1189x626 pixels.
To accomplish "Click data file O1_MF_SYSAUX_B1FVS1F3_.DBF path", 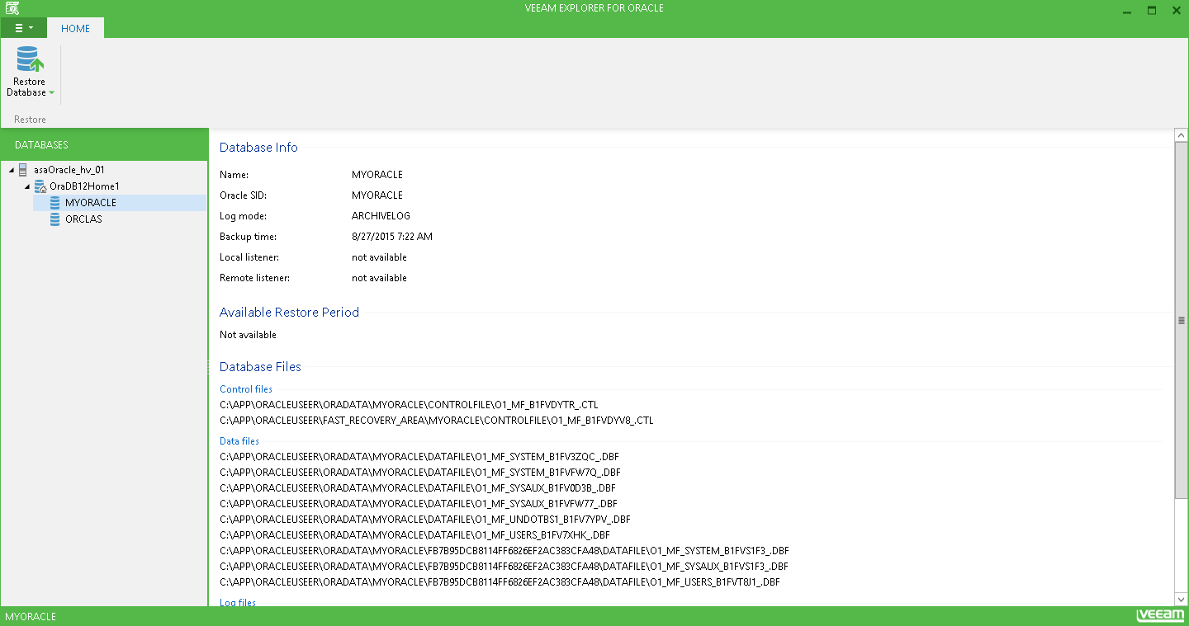I will pyautogui.click(x=504, y=567).
